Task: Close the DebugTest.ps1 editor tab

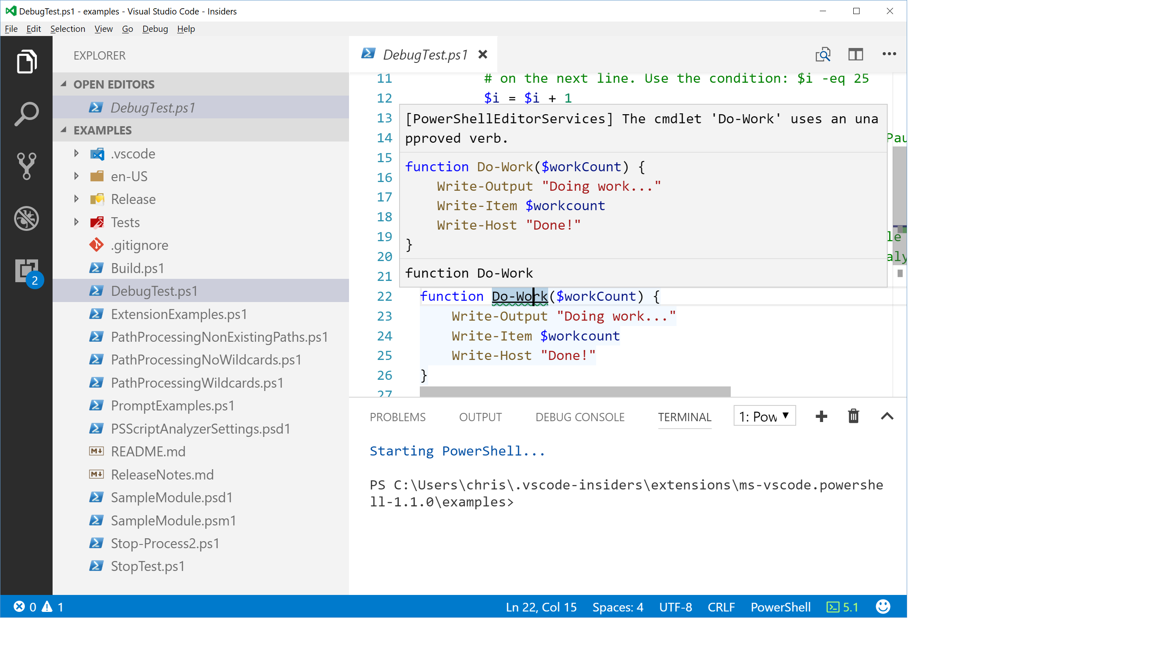Action: 483,55
